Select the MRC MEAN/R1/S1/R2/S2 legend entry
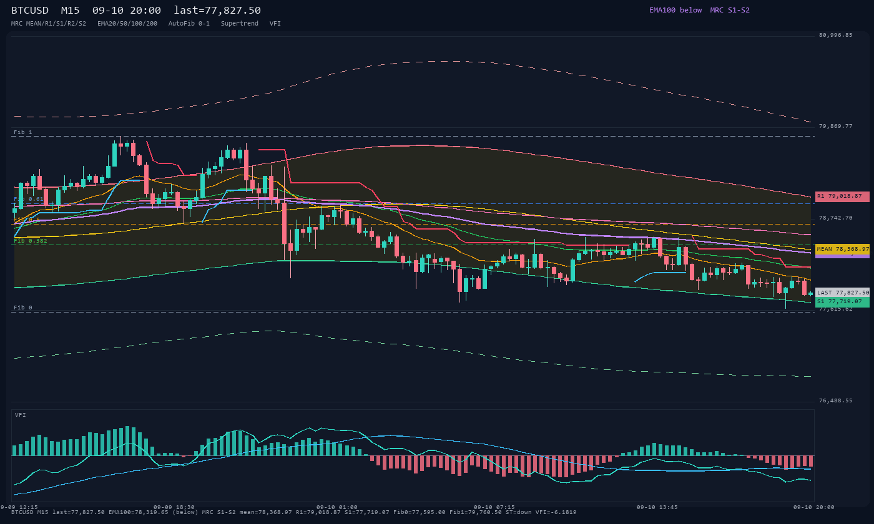The height and width of the screenshot is (524, 874). click(x=49, y=23)
